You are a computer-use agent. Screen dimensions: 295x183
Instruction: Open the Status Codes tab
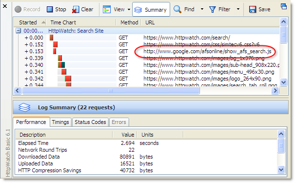tap(90, 122)
